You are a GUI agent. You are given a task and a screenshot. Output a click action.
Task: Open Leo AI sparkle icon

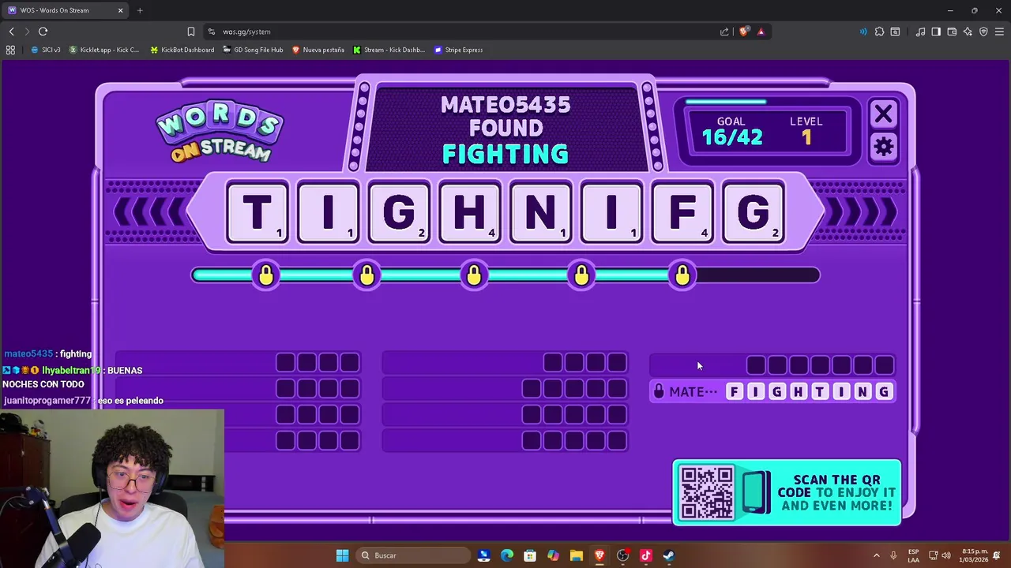[968, 32]
